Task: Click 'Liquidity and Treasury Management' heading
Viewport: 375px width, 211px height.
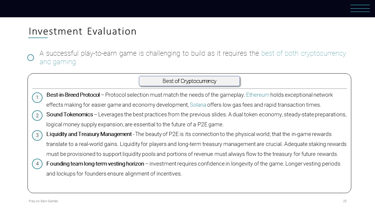Action: pos(89,134)
